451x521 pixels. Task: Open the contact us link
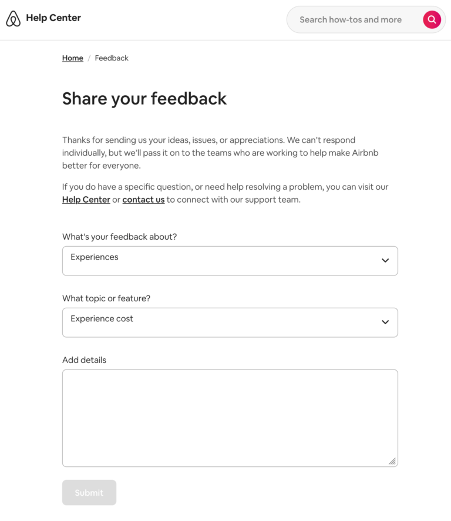[x=143, y=199]
